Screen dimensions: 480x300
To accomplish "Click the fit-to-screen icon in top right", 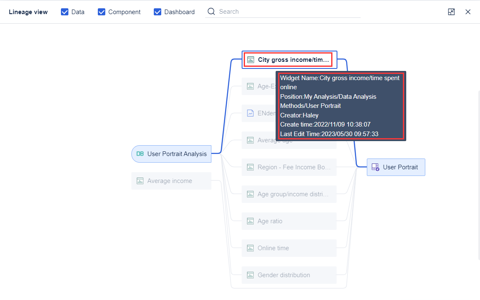I will (451, 12).
